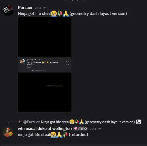147x146 pixels.
Task: Click the image attachment icon in reply preview
Action: 139,122
